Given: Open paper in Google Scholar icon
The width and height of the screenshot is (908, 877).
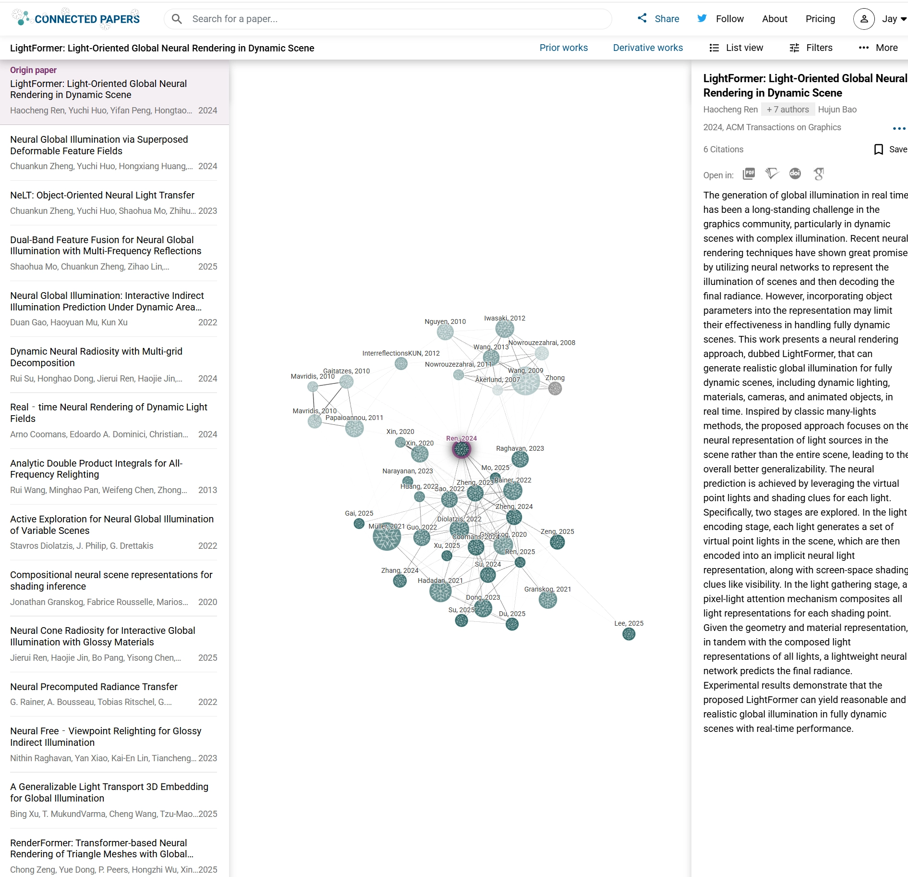Looking at the screenshot, I should point(819,174).
